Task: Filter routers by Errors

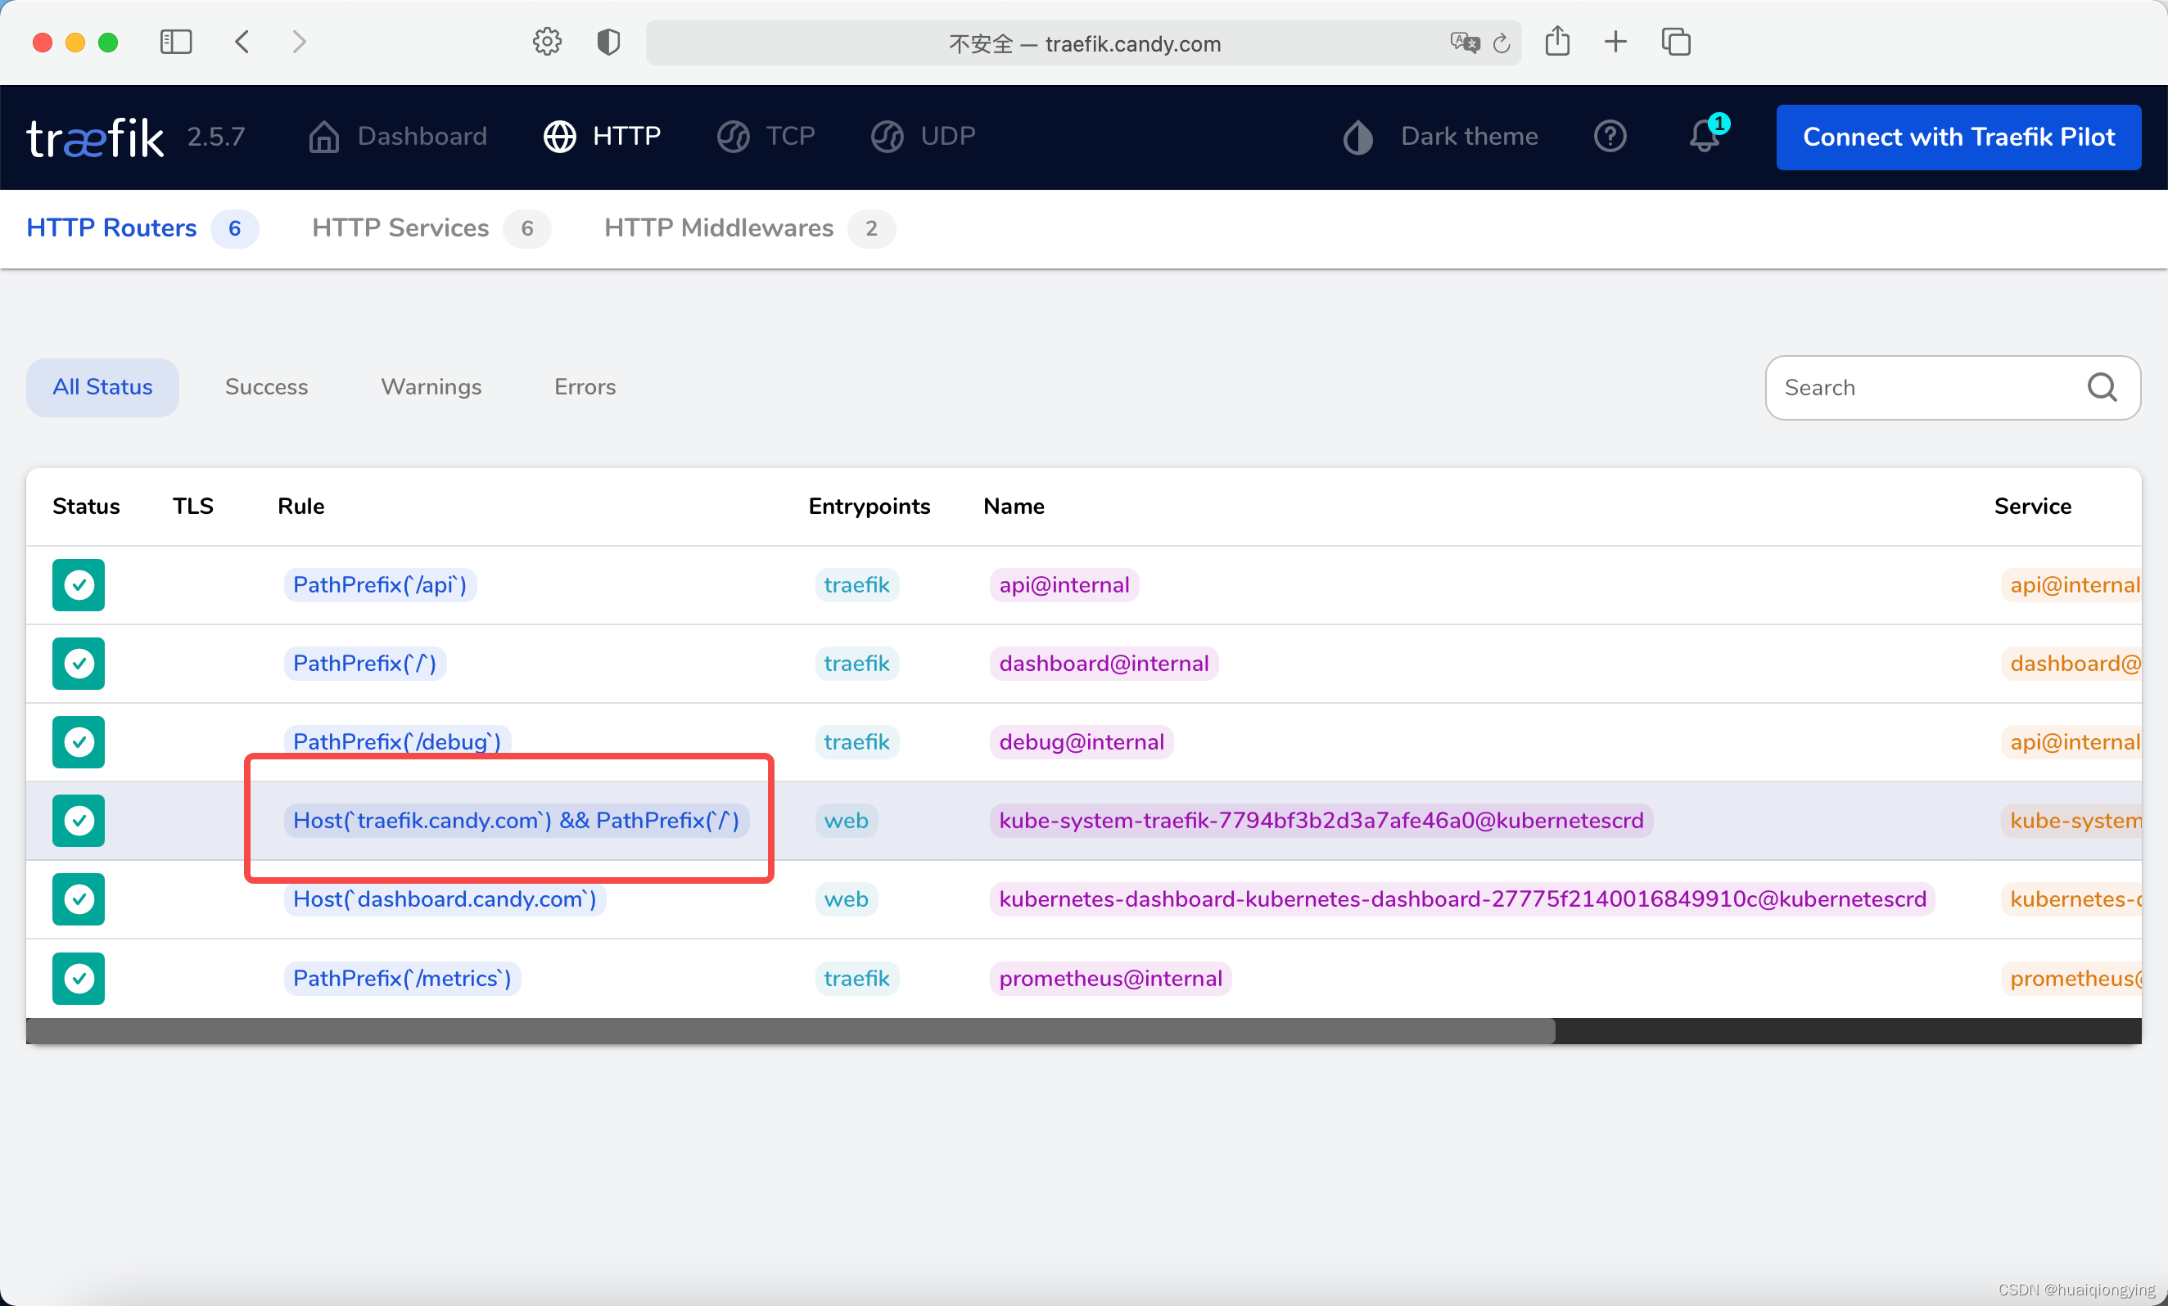Action: [585, 387]
